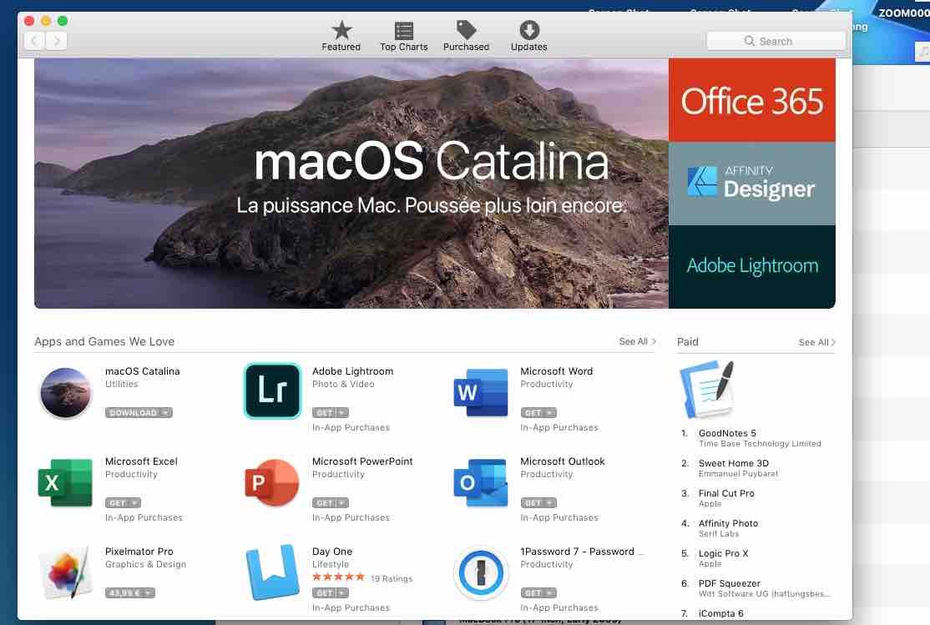Image resolution: width=930 pixels, height=625 pixels.
Task: Open the Purchased tab
Action: tap(466, 36)
